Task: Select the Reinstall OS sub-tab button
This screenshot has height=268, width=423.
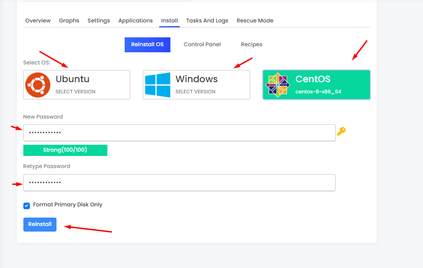Action: 147,45
